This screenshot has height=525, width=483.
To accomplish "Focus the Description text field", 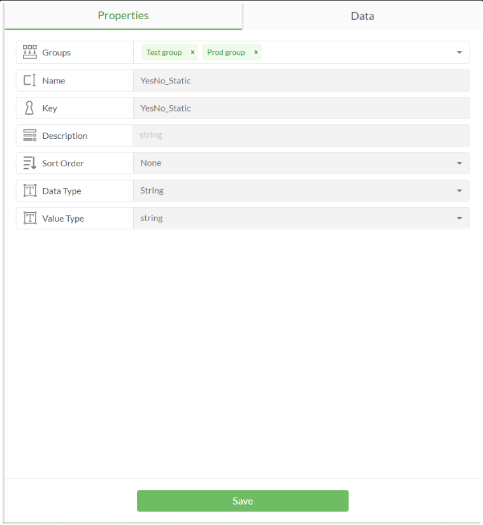I will pyautogui.click(x=301, y=136).
